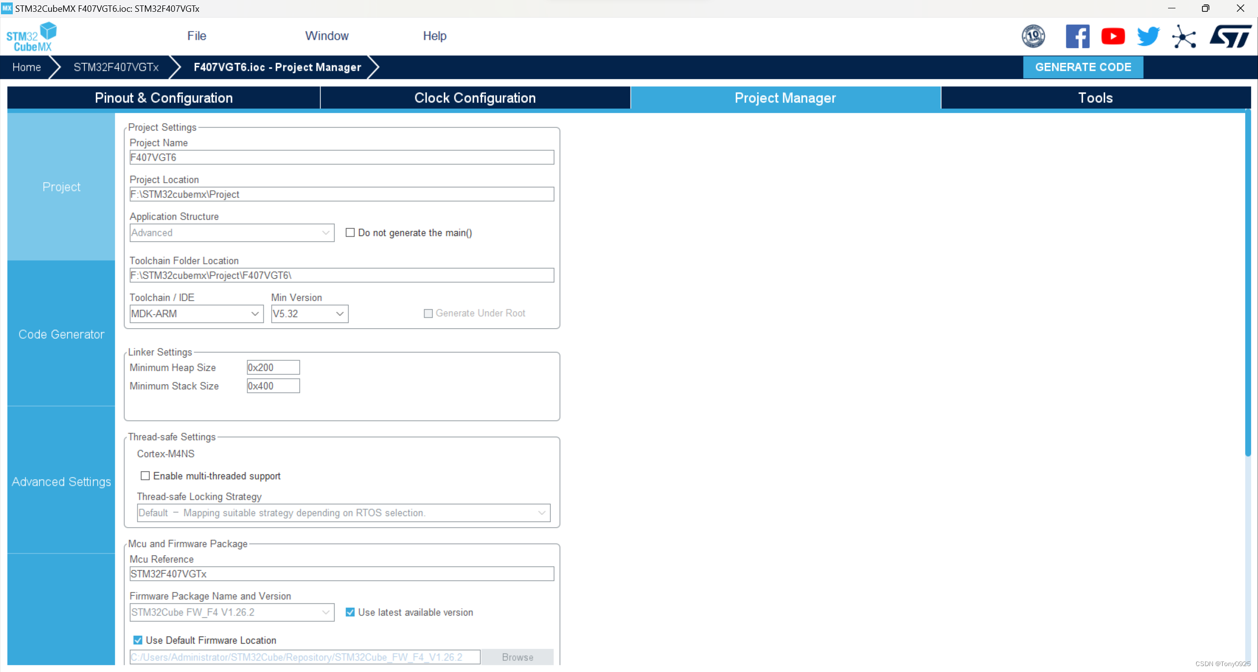The image size is (1258, 672).
Task: Switch to Pinout & Configuration tab
Action: 164,98
